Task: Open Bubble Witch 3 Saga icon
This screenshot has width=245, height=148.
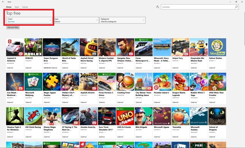Action: click(199, 82)
